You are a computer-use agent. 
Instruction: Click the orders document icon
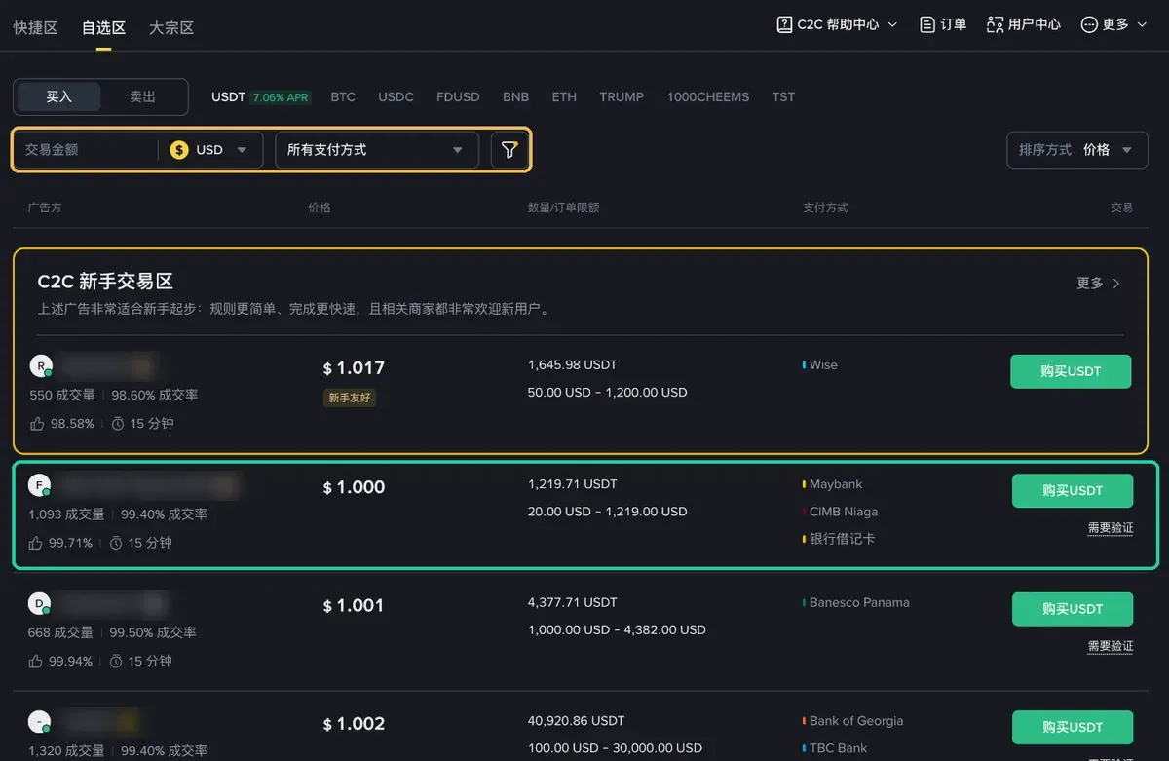coord(927,24)
